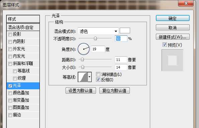Click the style preview thumbnail
199x128 pixels.
172,60
